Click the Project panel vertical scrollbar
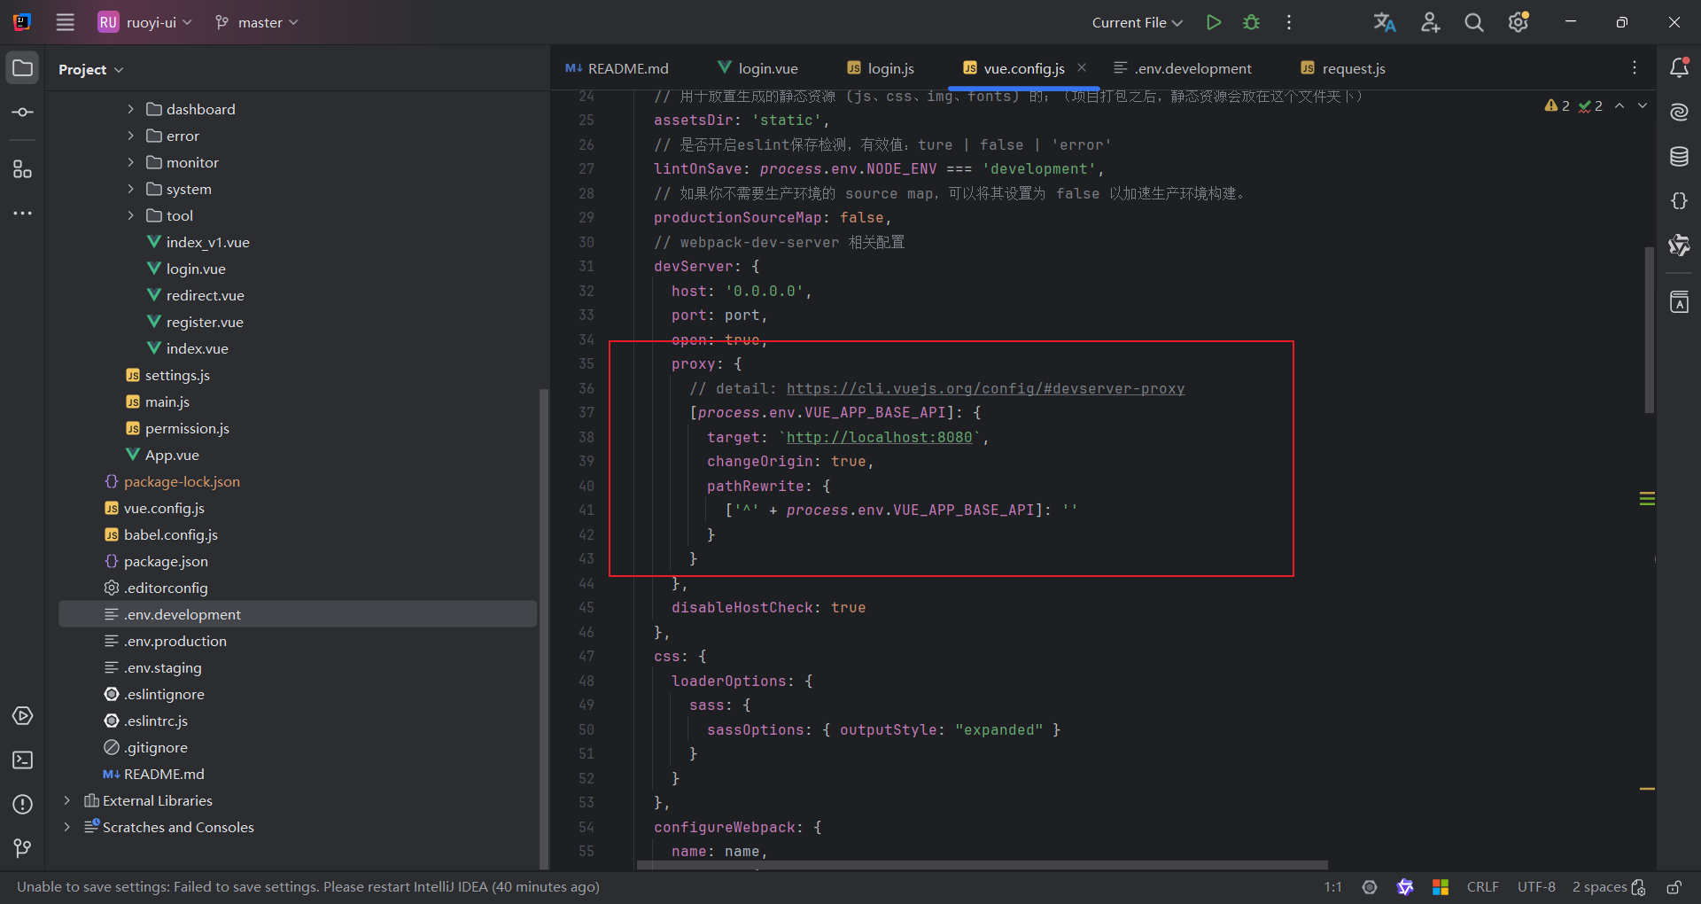The image size is (1701, 904). pos(544,629)
